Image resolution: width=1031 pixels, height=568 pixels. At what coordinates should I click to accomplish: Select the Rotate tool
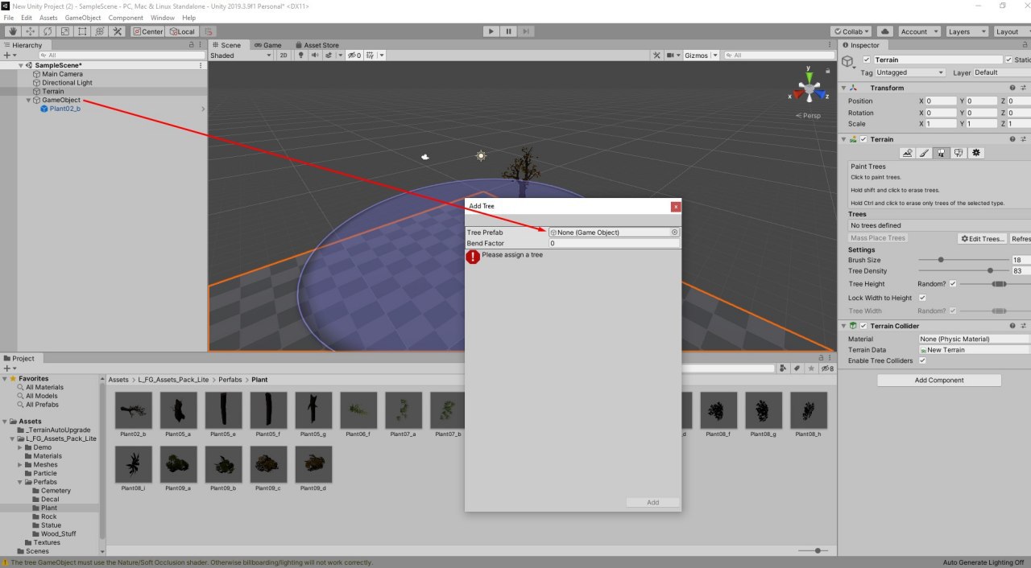(48, 31)
